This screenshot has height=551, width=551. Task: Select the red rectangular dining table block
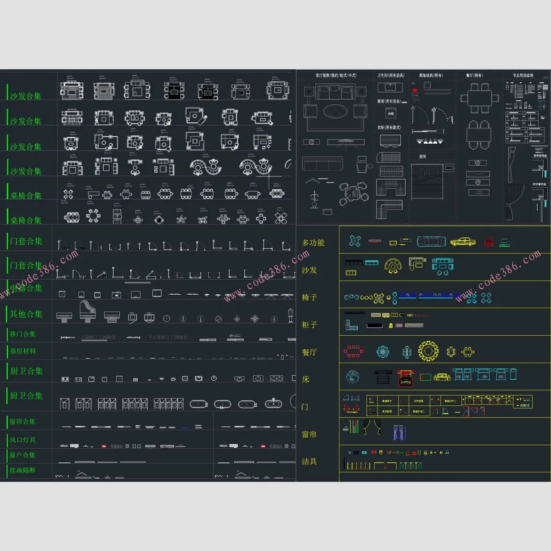(x=354, y=352)
